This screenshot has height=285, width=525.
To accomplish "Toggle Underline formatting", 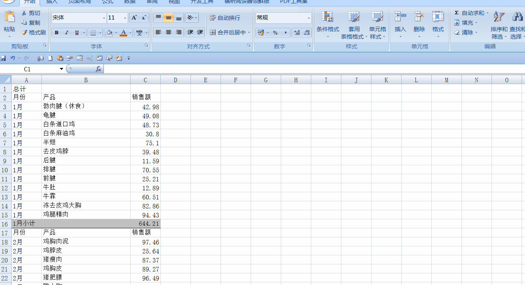I will click(x=77, y=33).
